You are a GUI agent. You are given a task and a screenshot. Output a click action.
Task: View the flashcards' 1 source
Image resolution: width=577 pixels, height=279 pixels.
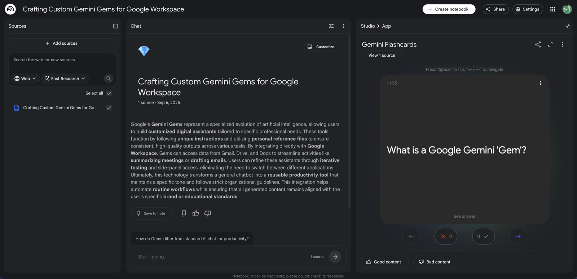[x=382, y=56]
